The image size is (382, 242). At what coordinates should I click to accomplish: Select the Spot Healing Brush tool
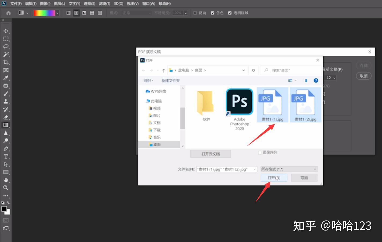(x=6, y=86)
